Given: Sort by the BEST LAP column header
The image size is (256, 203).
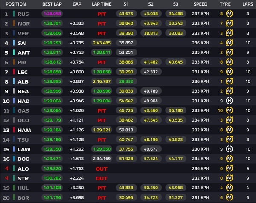Looking at the screenshot, I should [x=52, y=4].
